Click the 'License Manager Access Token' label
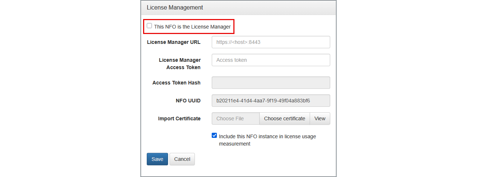Screen dimensions: 477x177 coord(180,64)
